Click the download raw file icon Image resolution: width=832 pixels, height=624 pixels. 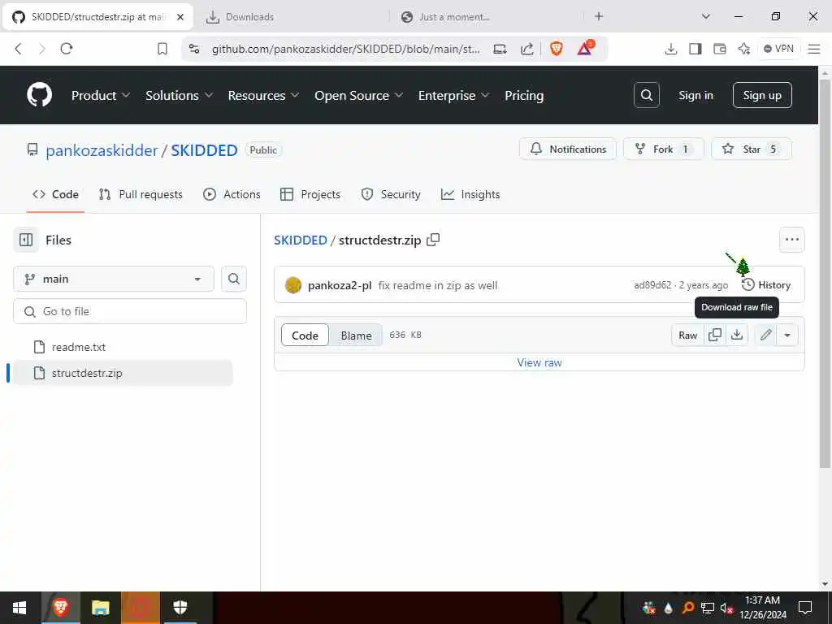[736, 335]
